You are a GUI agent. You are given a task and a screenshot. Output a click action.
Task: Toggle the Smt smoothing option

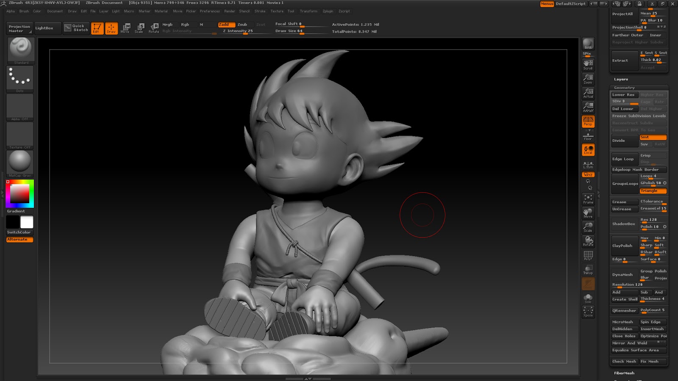[653, 137]
